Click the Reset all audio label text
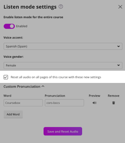This screenshot has height=143, width=125. point(56,77)
